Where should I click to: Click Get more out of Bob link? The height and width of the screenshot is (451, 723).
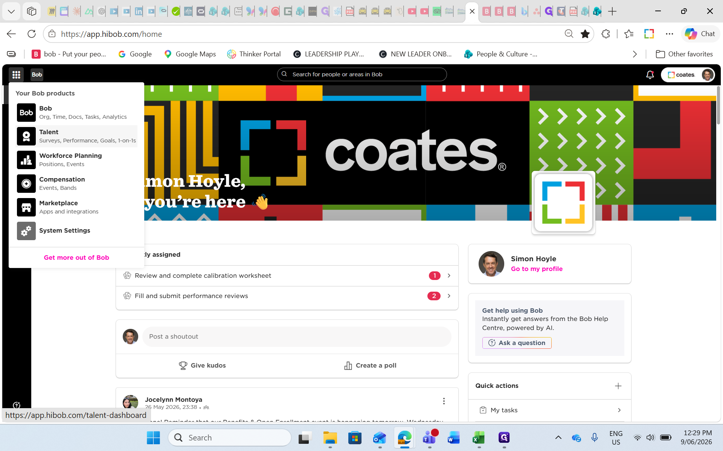pyautogui.click(x=76, y=257)
